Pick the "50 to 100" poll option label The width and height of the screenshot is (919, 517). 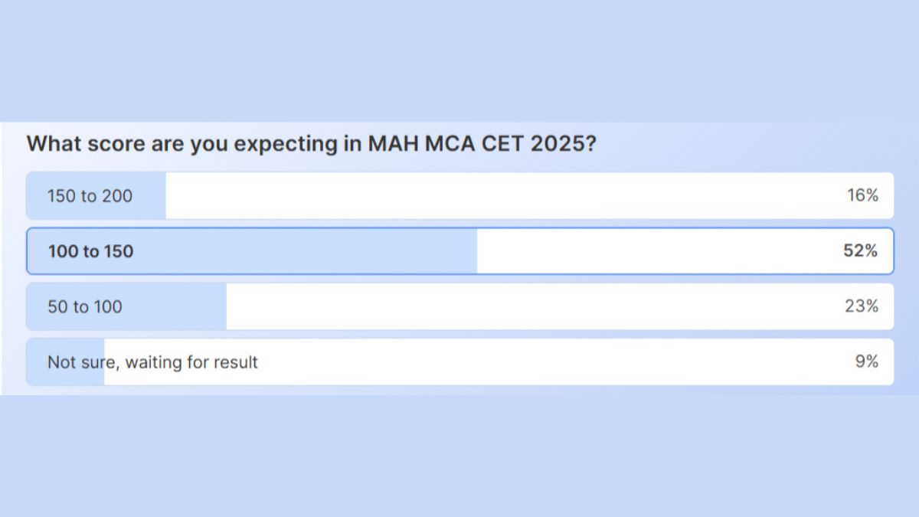coord(84,307)
